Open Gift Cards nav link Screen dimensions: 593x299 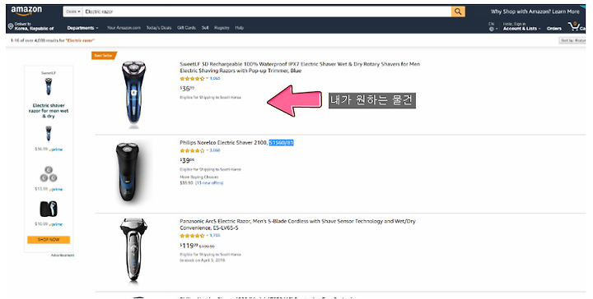(x=186, y=28)
